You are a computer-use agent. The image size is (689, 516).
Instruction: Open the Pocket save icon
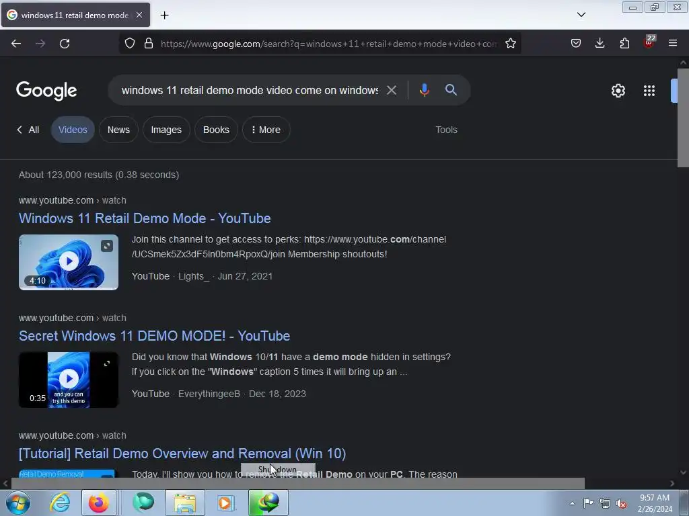[x=576, y=44]
